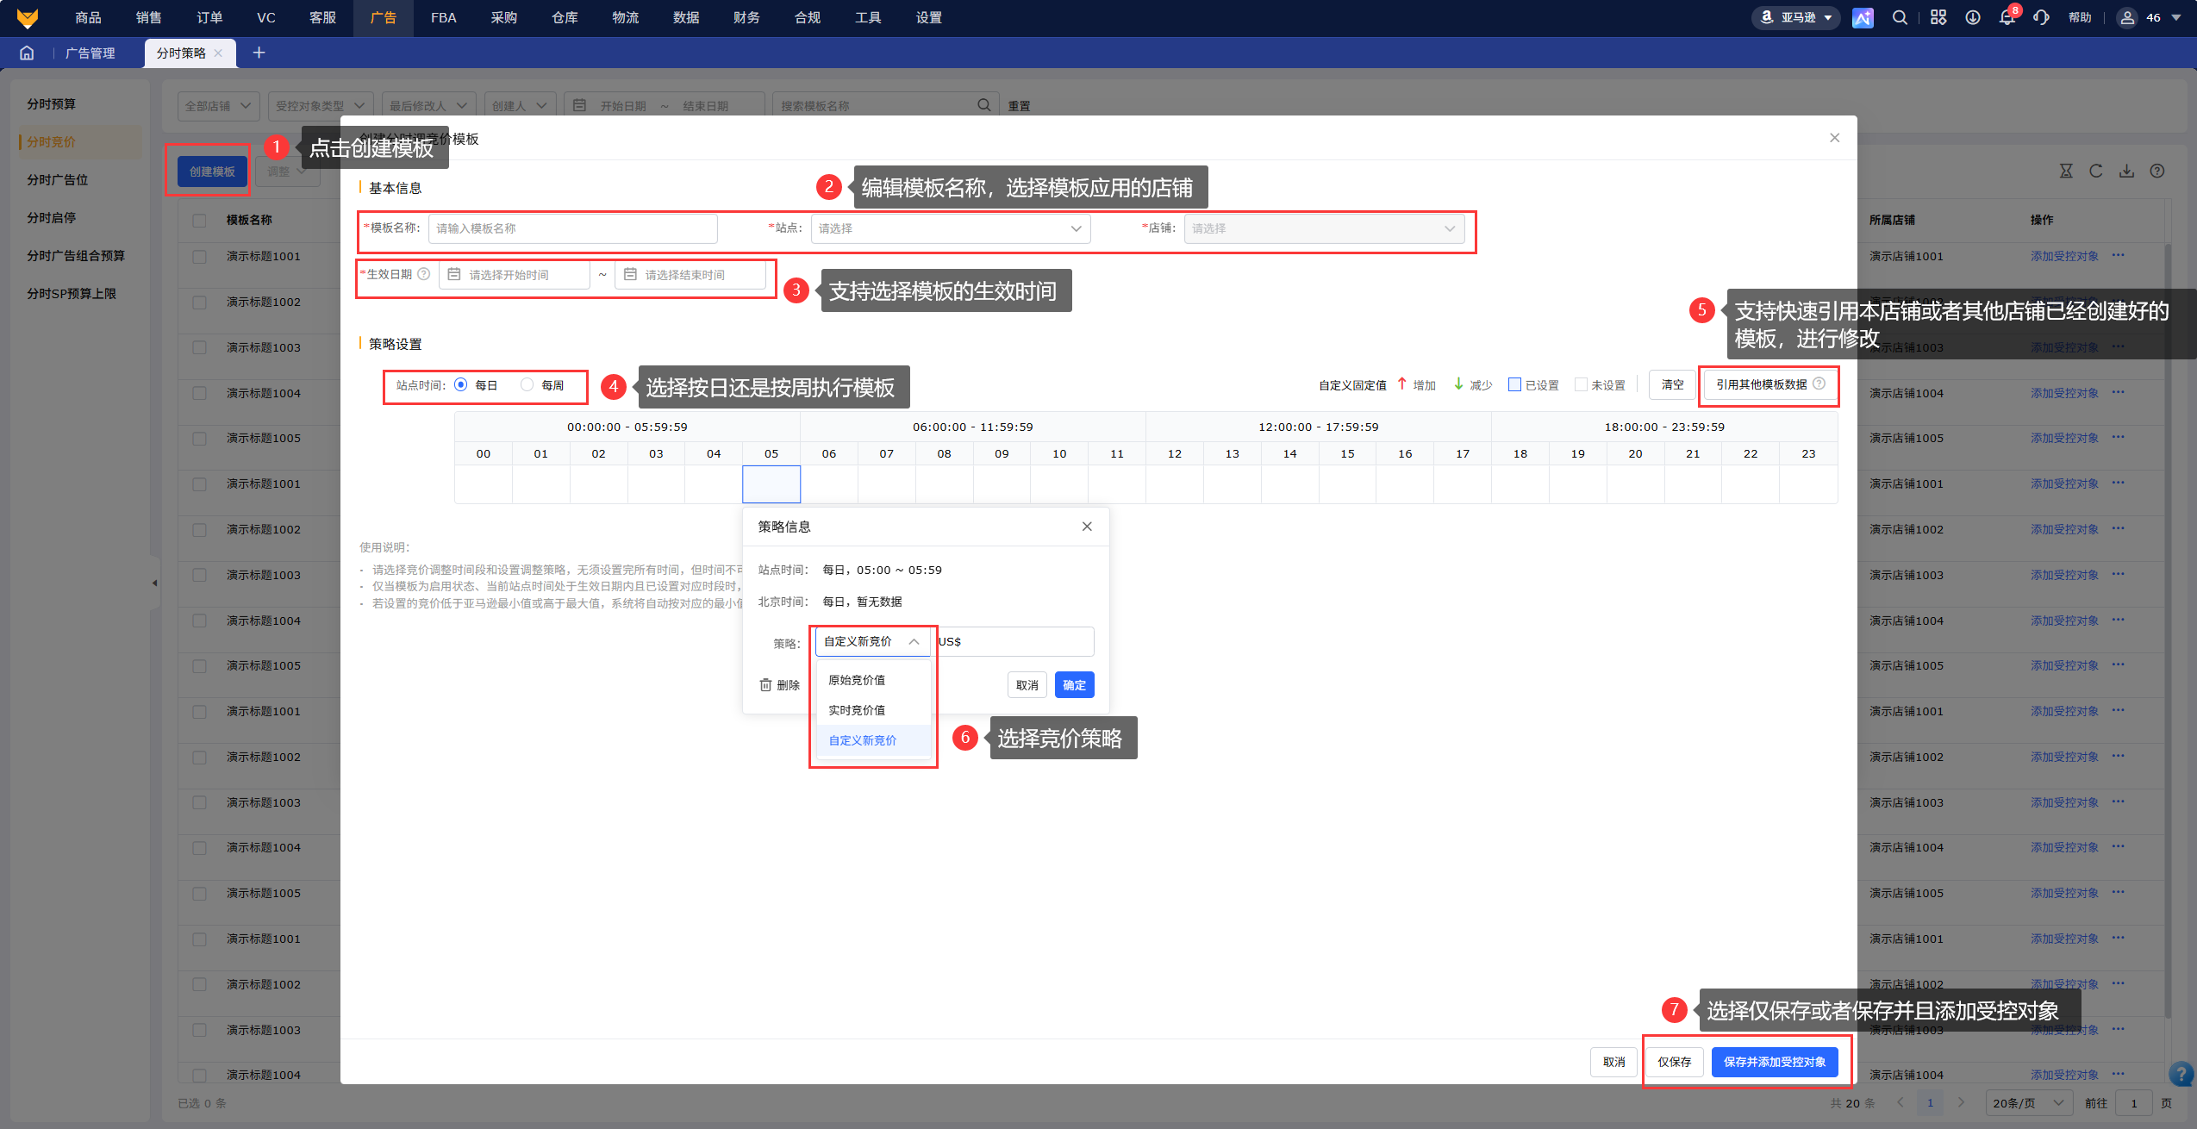Open 分时预算 in the left sidebar
This screenshot has height=1129, width=2197.
click(51, 103)
